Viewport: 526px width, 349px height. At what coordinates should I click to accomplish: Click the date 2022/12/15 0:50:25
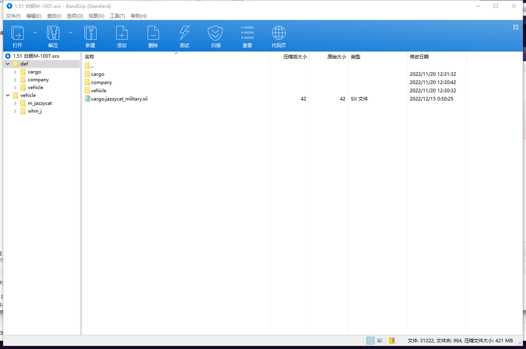pos(432,99)
